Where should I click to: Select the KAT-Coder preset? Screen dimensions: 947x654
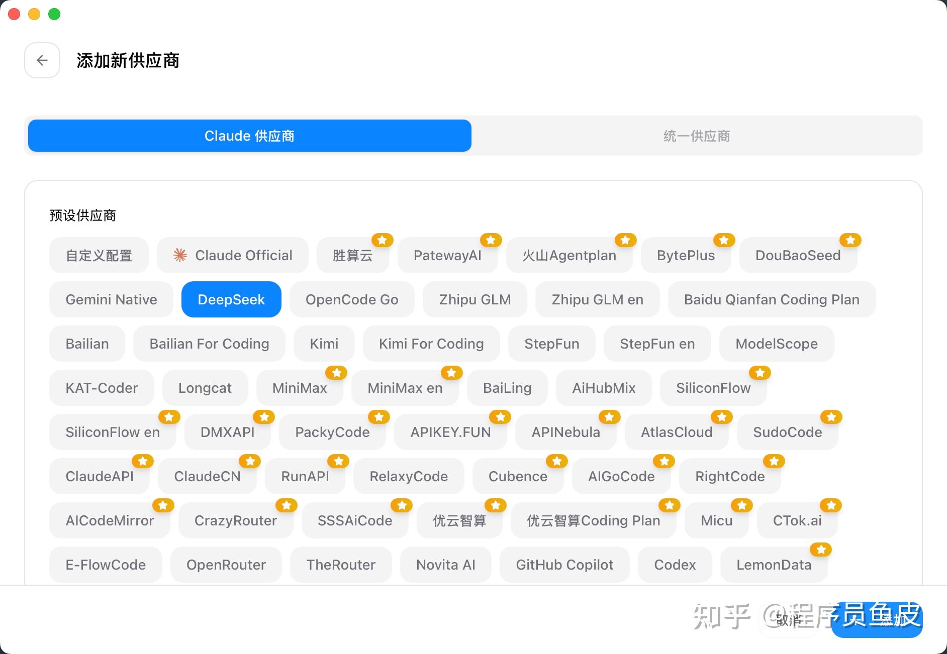[x=102, y=388]
